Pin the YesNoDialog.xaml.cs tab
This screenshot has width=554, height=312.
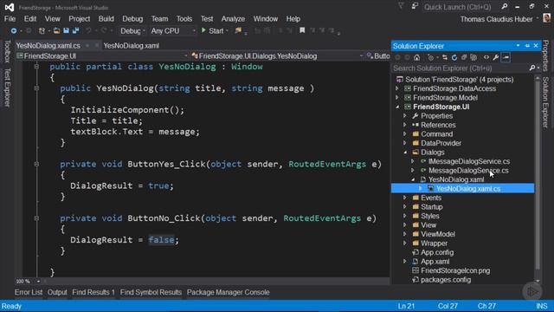[87, 46]
